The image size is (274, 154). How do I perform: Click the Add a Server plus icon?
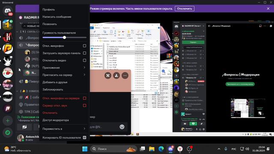click(x=8, y=121)
